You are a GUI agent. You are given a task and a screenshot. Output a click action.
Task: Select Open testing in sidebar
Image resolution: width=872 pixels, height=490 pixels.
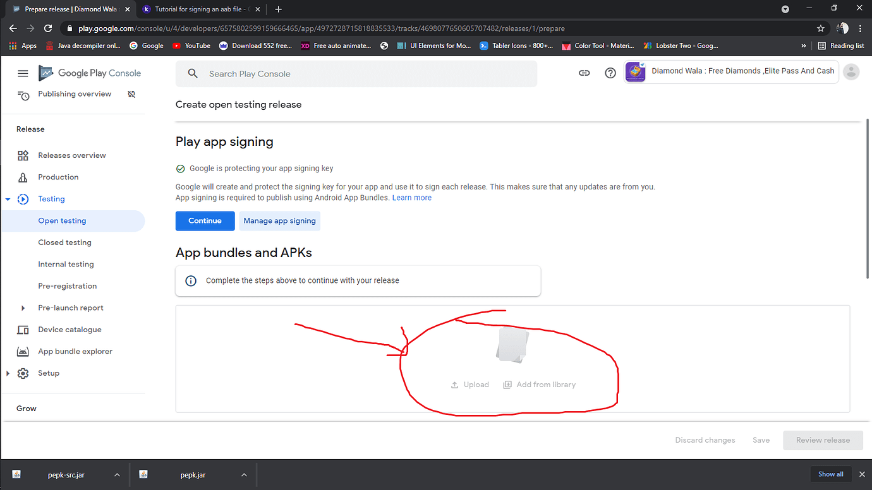coord(62,221)
